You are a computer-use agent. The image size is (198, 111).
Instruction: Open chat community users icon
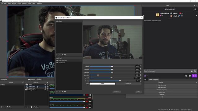(x=195, y=9)
